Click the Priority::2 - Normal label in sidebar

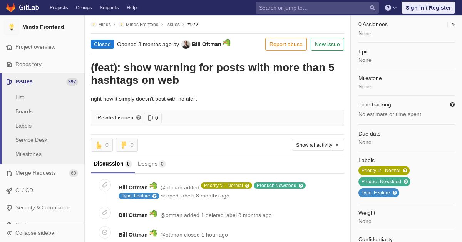tap(384, 171)
